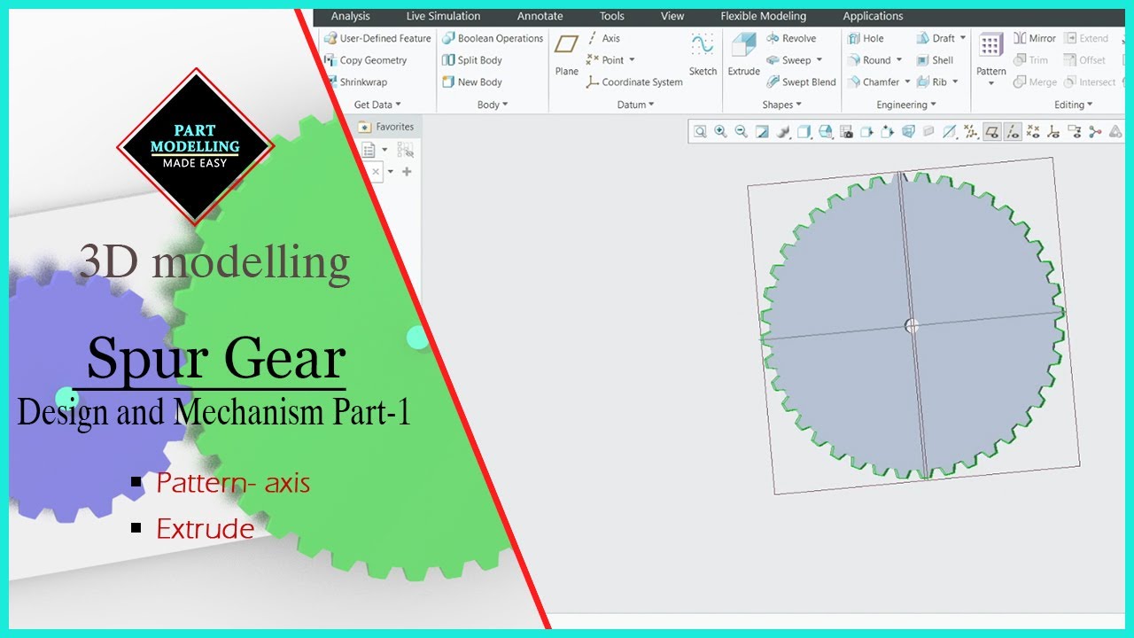Viewport: 1134px width, 638px height.
Task: Open Boolean Operations
Action: click(x=493, y=38)
